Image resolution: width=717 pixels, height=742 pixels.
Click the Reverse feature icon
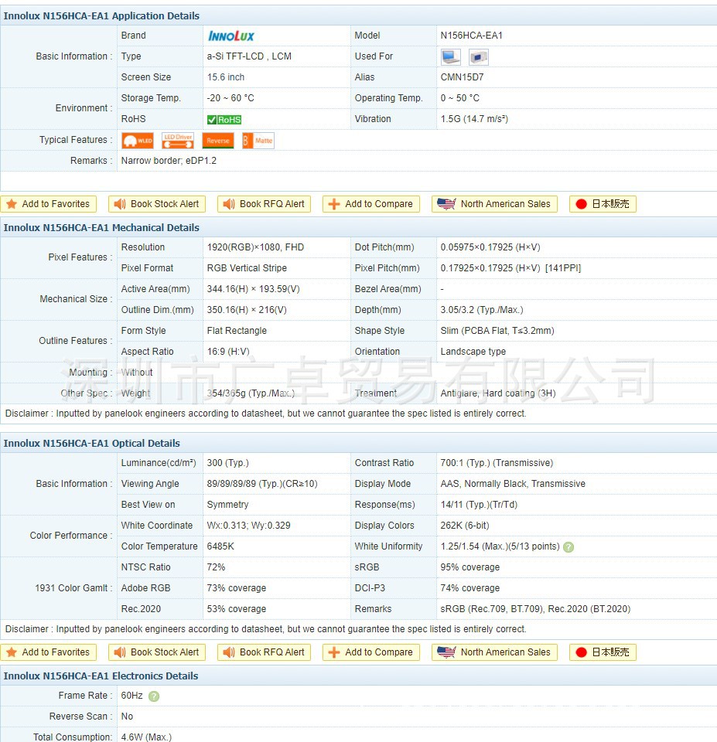[218, 141]
